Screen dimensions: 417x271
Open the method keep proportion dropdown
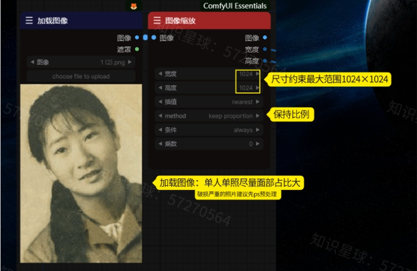(209, 116)
